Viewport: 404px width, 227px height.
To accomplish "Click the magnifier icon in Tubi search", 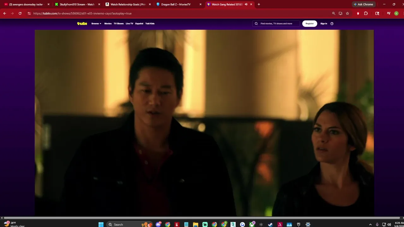I will pos(256,23).
